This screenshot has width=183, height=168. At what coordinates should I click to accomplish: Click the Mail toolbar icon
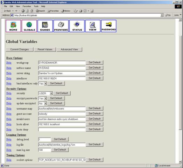pyautogui.click(x=75, y=11)
